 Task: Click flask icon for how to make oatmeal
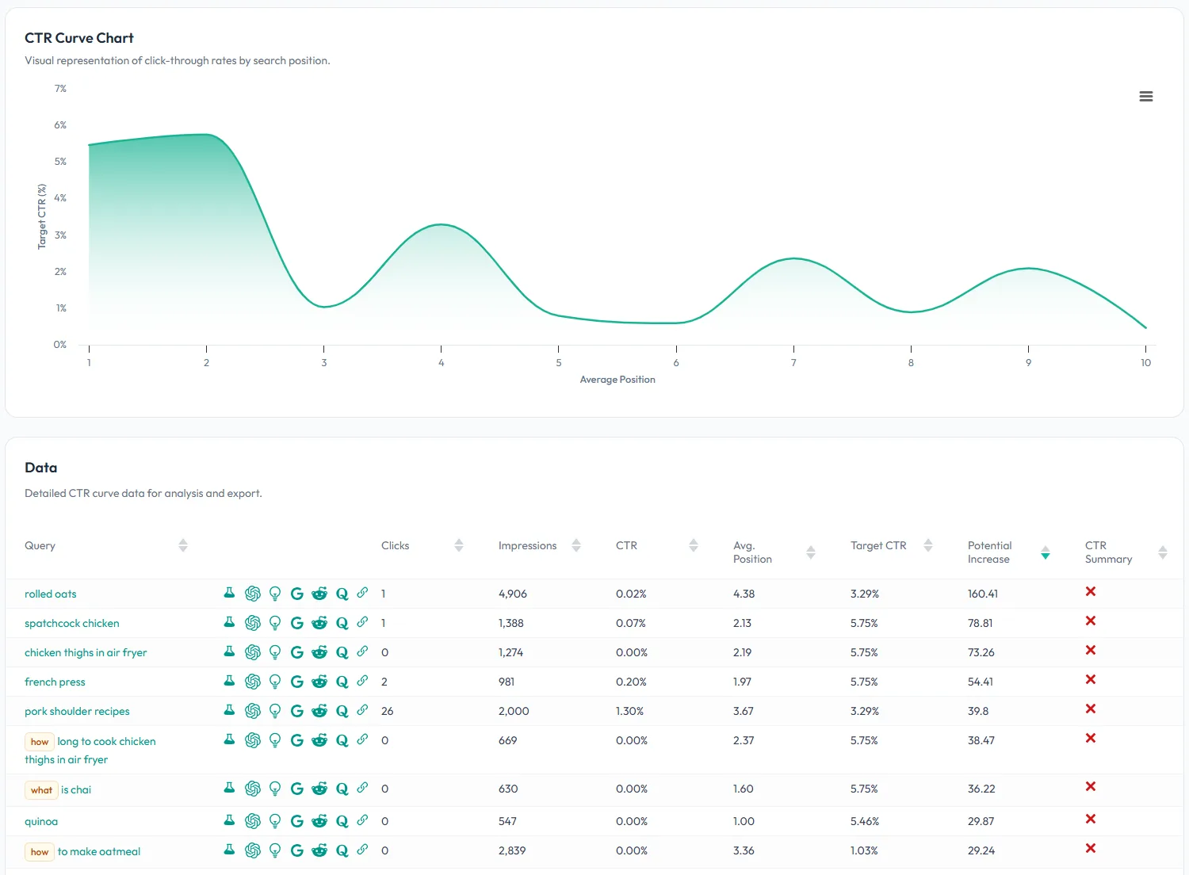[x=229, y=850]
